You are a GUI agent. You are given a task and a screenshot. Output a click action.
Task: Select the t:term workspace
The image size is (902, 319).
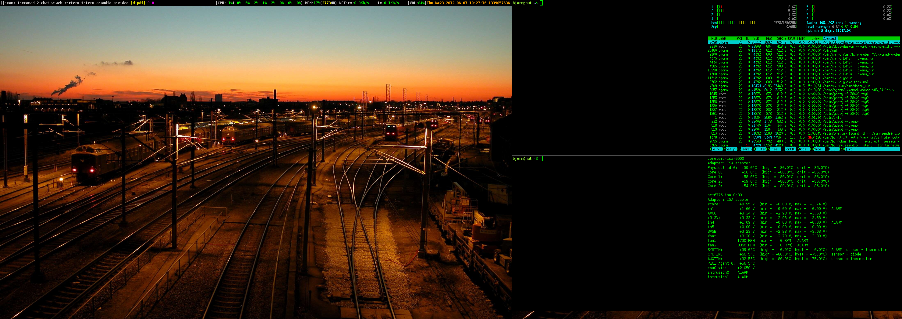(x=88, y=3)
